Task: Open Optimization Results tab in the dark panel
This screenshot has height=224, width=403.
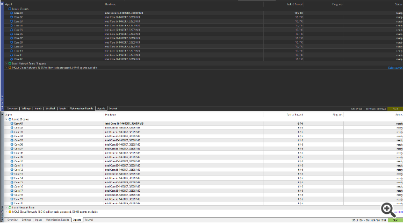Action: 82,109
